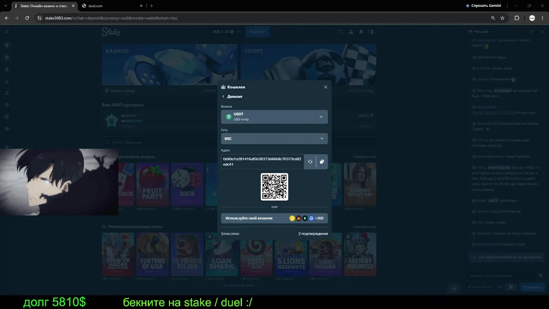The image size is (549, 309).
Task: Open the Fruit Party game thumbnail
Action: pos(152,184)
